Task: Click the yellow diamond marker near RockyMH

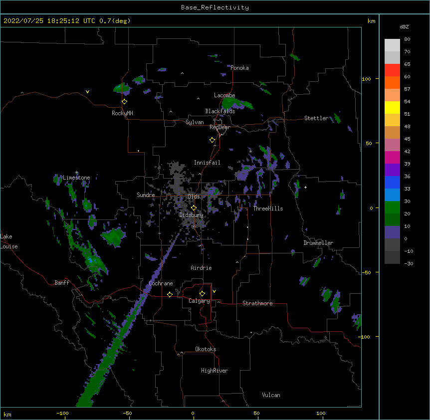Action: (x=125, y=102)
